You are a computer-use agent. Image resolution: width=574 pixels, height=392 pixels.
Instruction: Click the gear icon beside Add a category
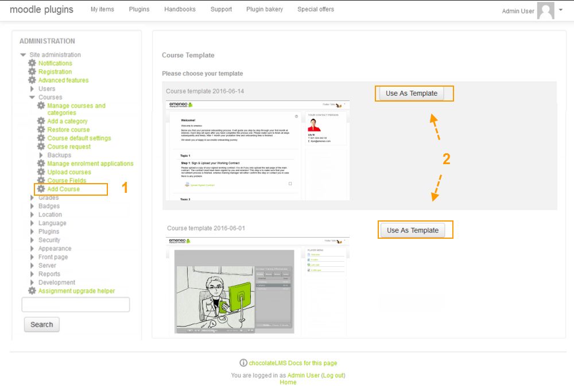pyautogui.click(x=41, y=121)
